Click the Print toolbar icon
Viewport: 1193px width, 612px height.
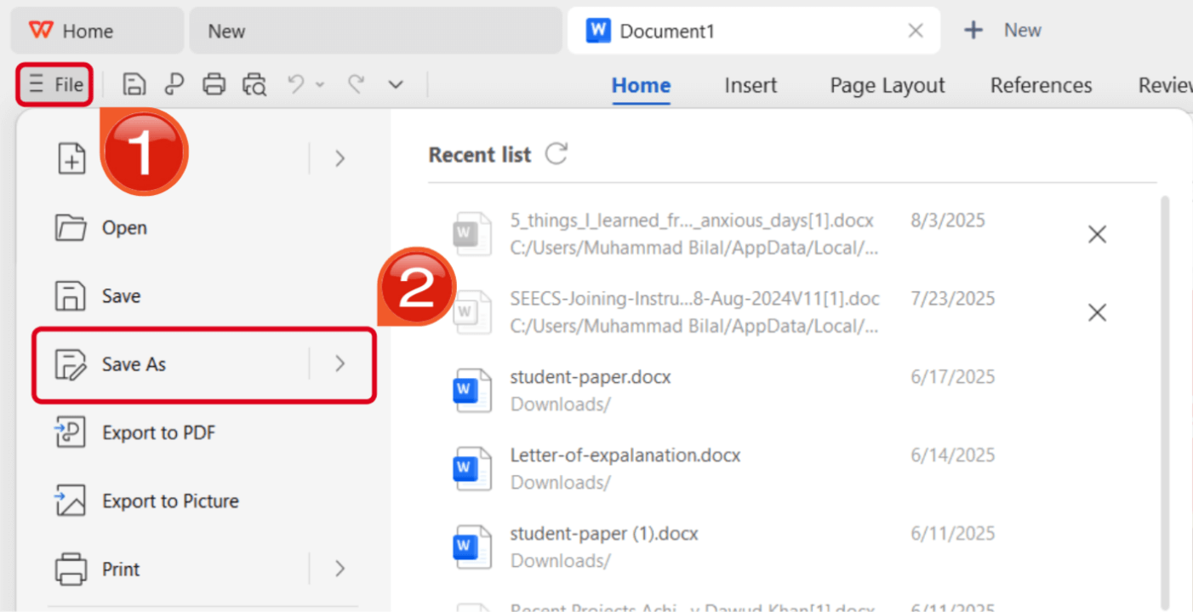tap(214, 84)
